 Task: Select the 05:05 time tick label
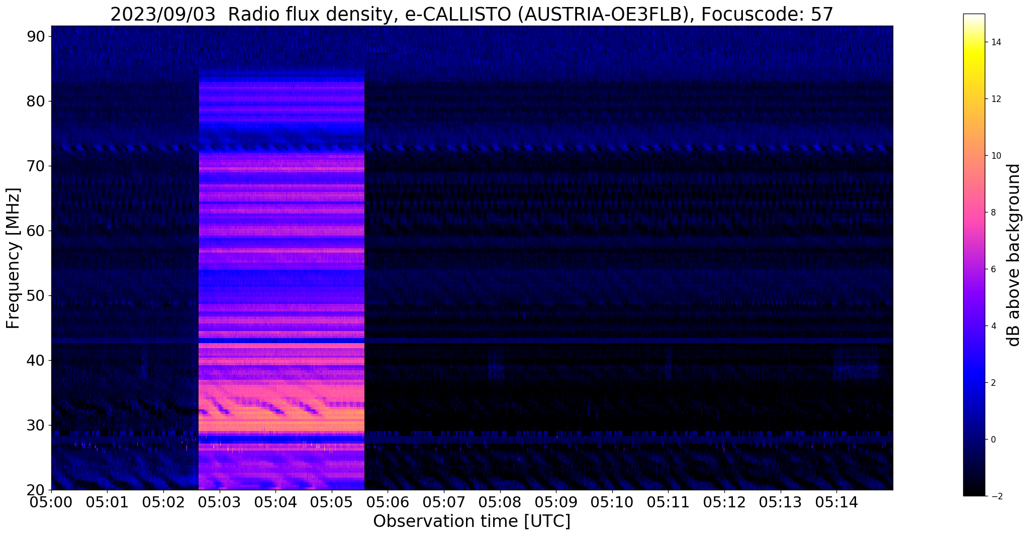pos(331,502)
